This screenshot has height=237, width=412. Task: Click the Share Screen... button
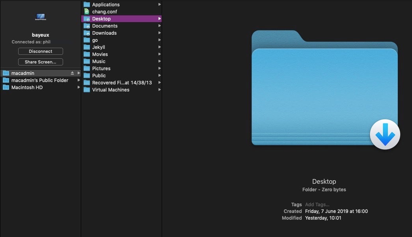[x=41, y=62]
